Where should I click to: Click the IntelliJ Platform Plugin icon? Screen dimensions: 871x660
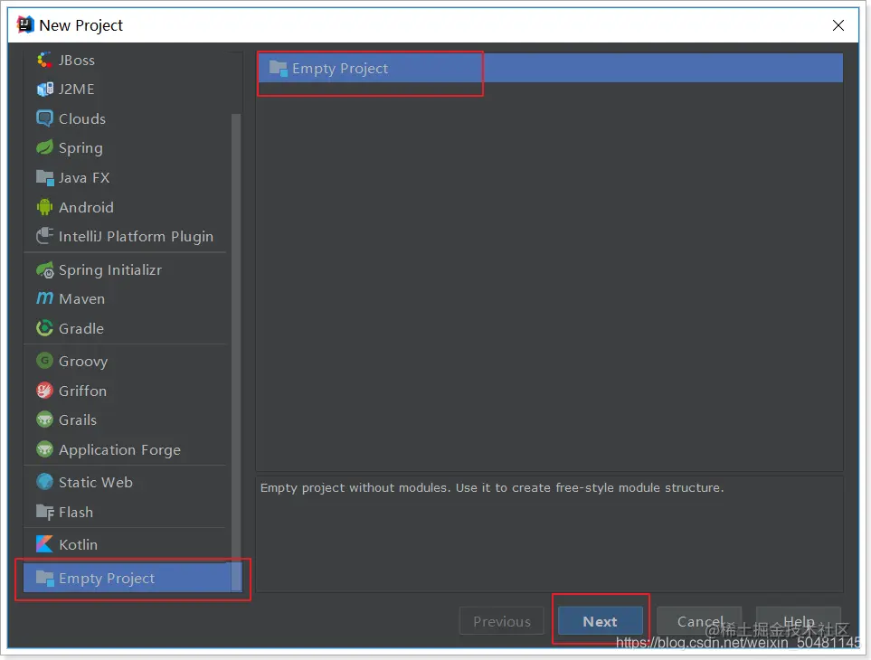pos(44,236)
